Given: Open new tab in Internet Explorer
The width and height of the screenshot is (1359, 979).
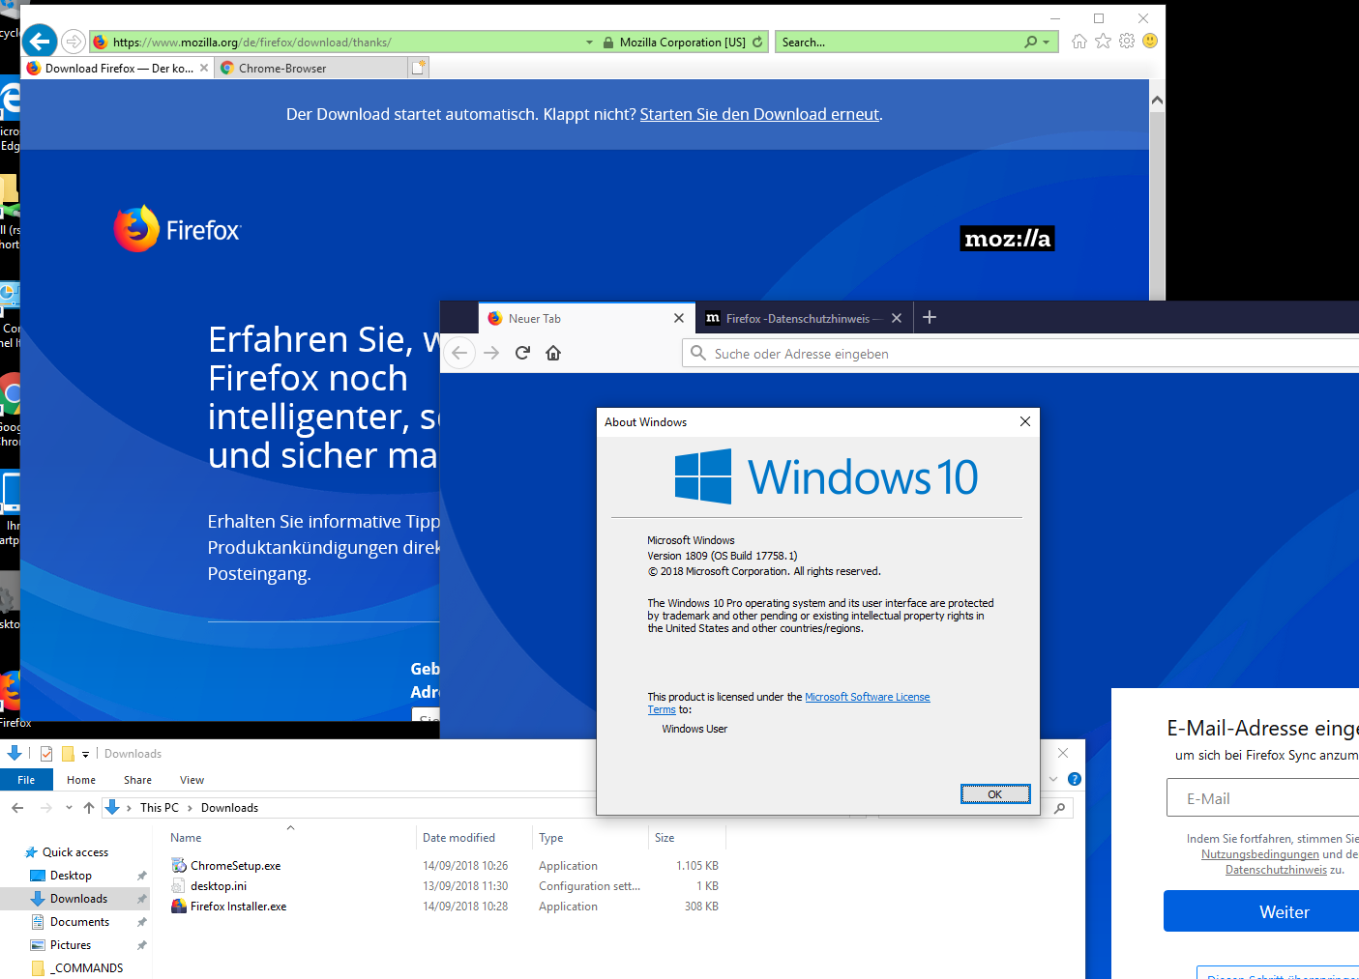Looking at the screenshot, I should pyautogui.click(x=418, y=68).
